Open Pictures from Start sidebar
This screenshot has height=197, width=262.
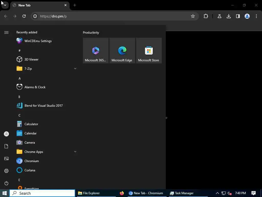click(x=6, y=159)
